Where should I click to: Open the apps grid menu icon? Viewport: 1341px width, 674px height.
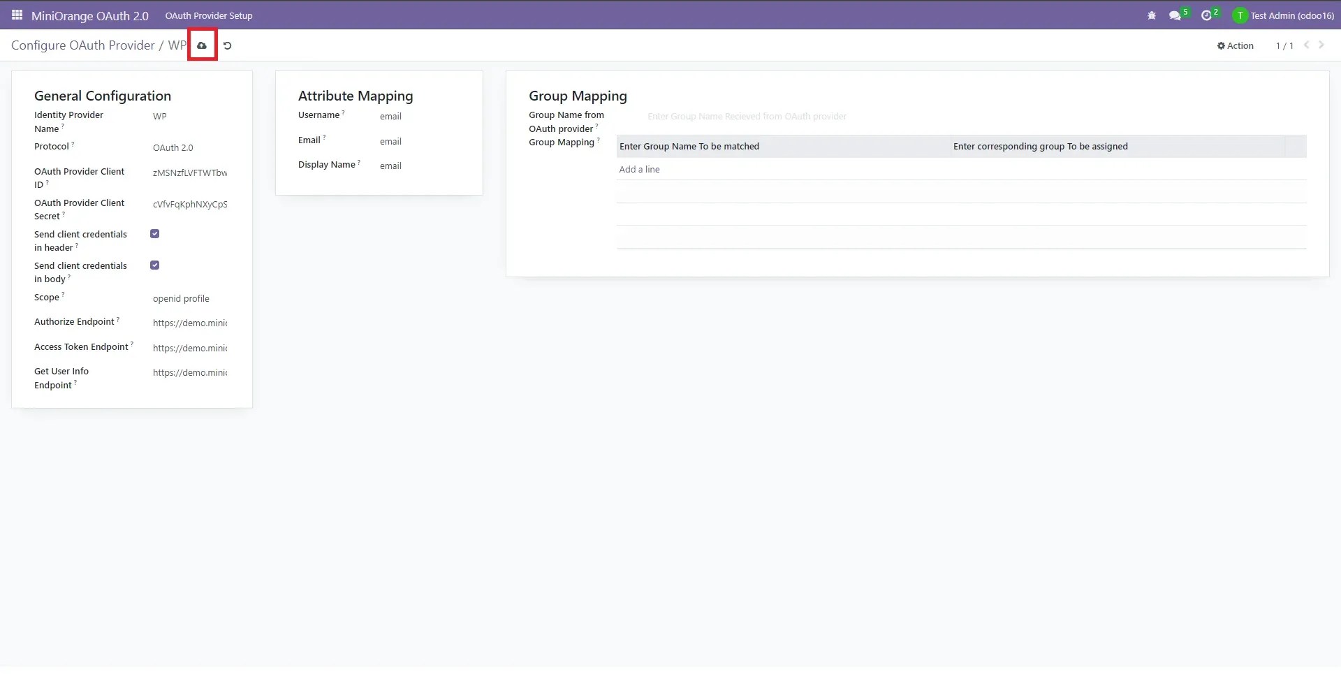(17, 15)
